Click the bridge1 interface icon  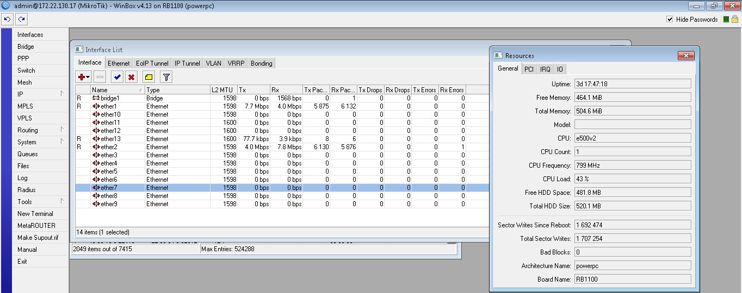[x=96, y=98]
